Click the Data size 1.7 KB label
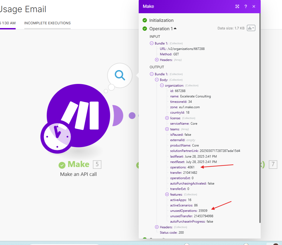Image resolution: width=282 pixels, height=245 pixels. (231, 28)
